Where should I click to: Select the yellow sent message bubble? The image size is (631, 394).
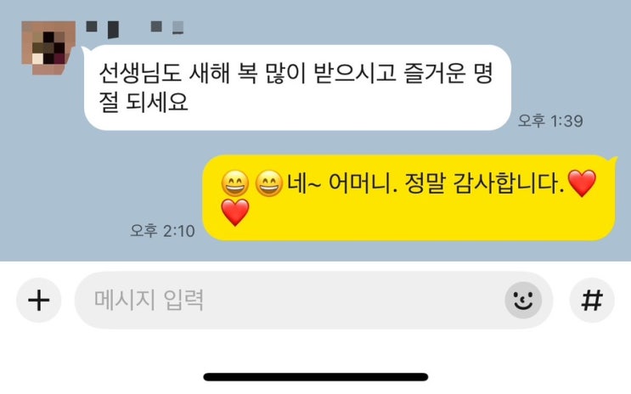pos(409,198)
